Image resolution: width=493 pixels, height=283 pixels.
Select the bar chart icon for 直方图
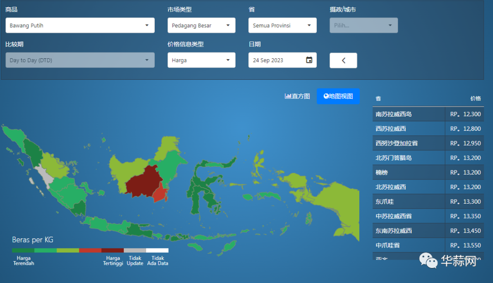coord(288,96)
